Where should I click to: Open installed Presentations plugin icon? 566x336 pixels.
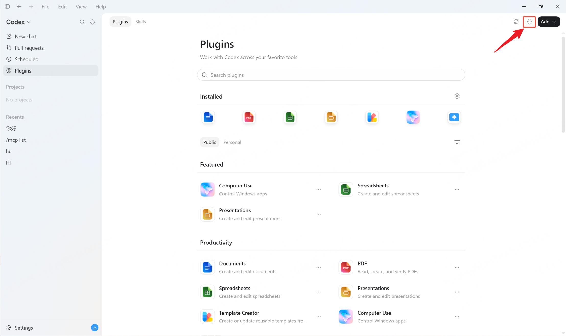click(x=331, y=117)
